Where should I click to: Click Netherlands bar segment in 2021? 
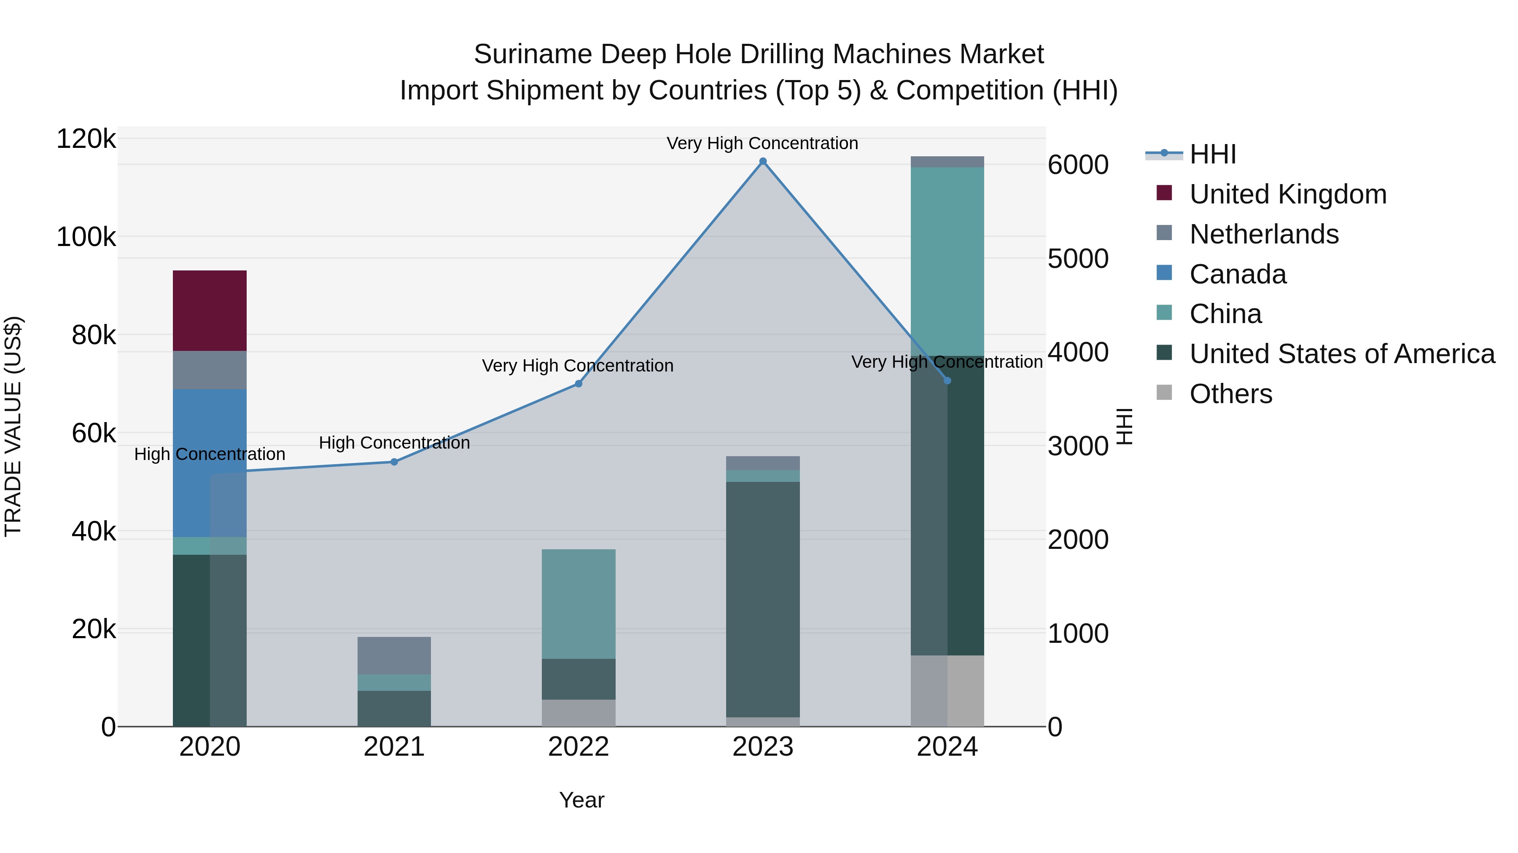(x=394, y=656)
